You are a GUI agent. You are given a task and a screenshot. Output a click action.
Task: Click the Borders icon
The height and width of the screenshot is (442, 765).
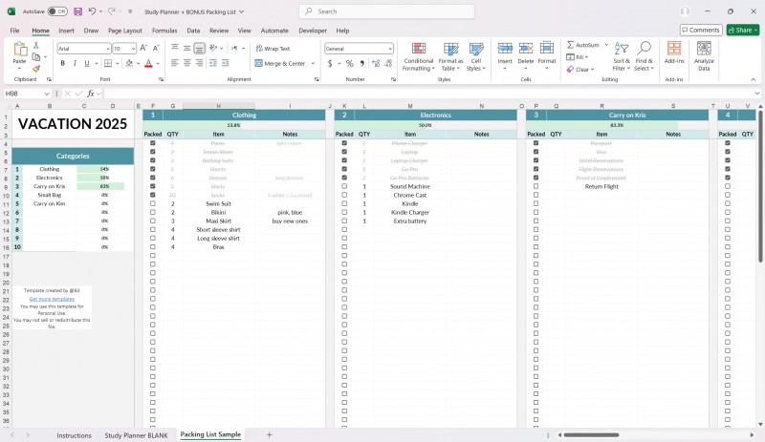tap(108, 63)
